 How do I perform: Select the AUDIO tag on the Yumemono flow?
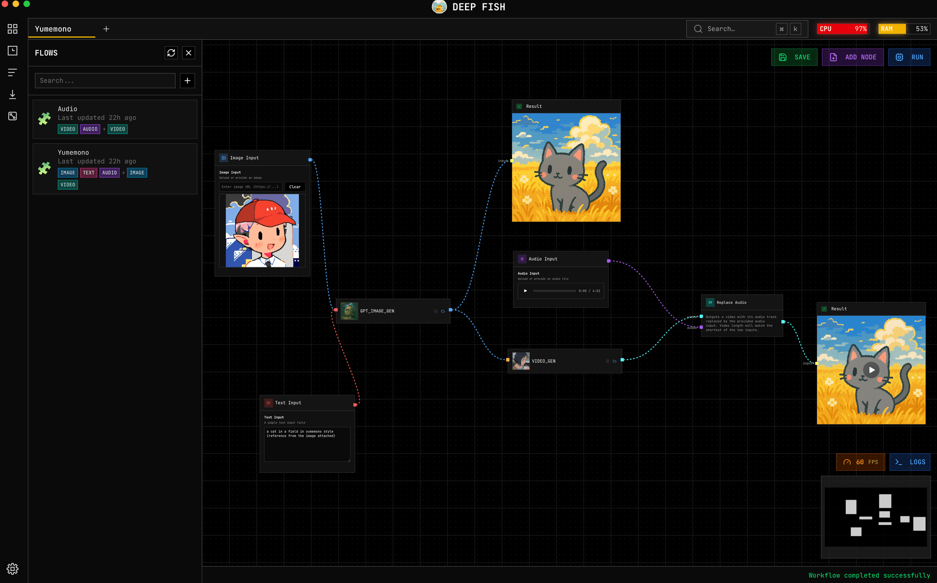tap(109, 172)
